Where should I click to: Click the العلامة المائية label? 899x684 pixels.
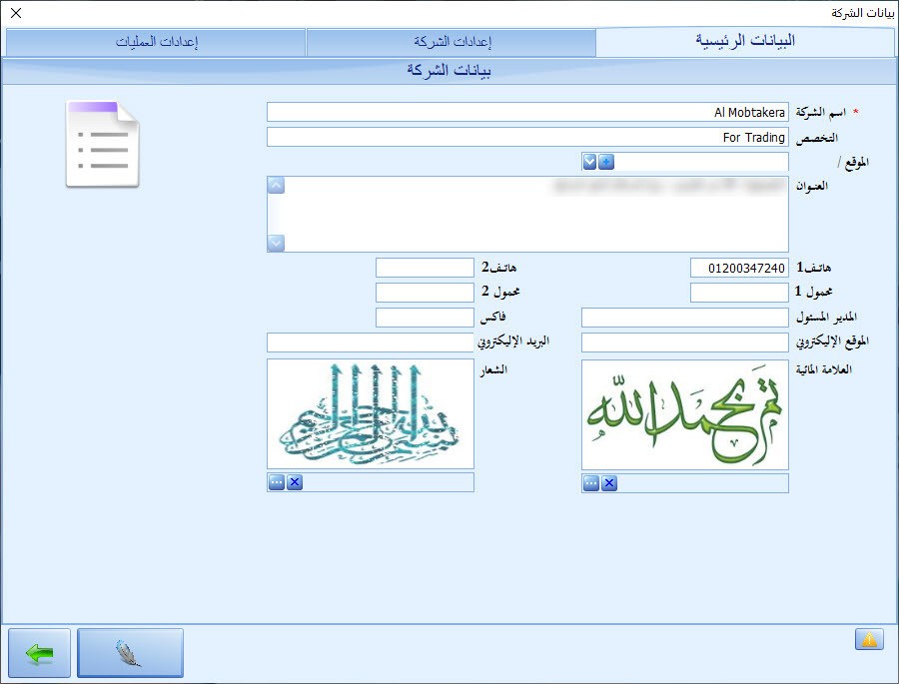point(823,369)
